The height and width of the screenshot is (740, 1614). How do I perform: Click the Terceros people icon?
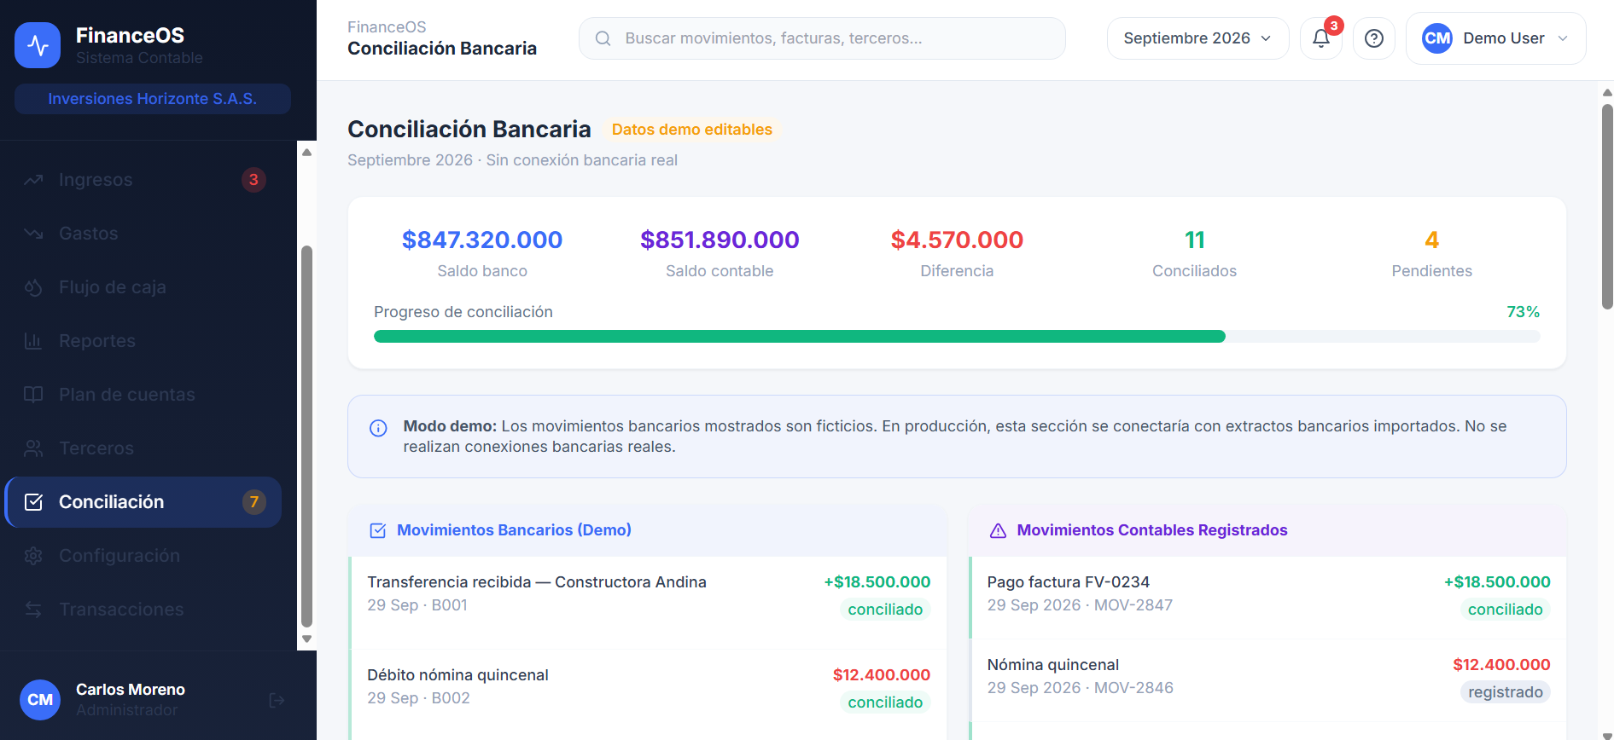pos(33,448)
